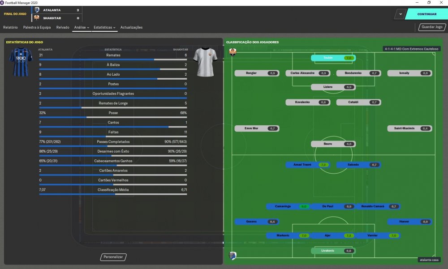Go to the Relvado tab
This screenshot has height=269, width=448.
pyautogui.click(x=63, y=27)
